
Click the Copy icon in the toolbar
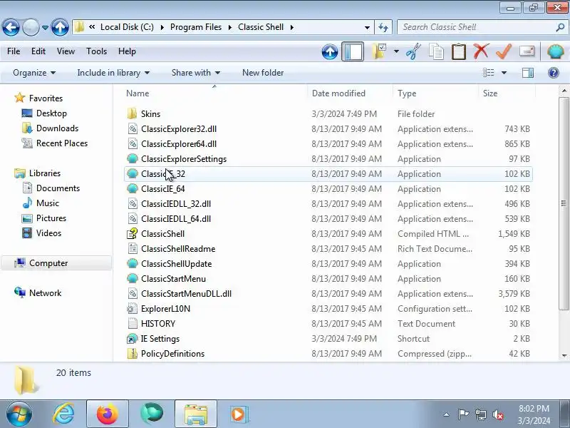[436, 51]
